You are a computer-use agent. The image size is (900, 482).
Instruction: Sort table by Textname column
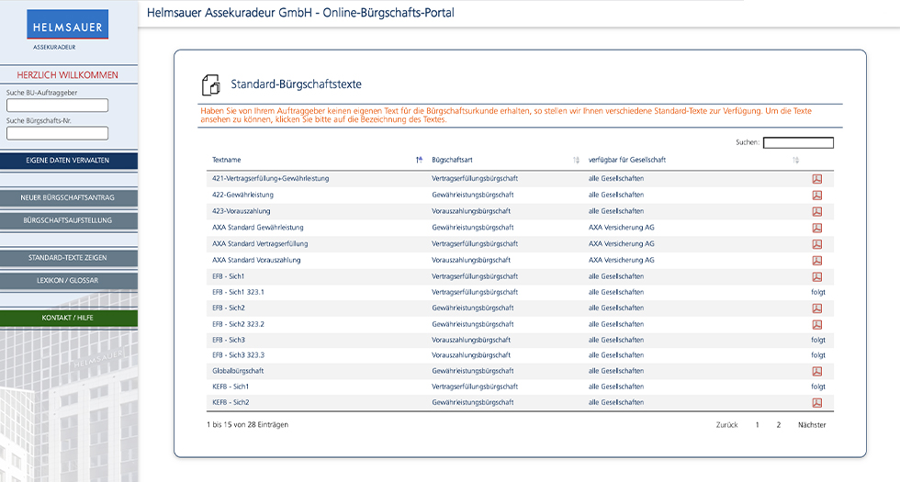click(419, 160)
